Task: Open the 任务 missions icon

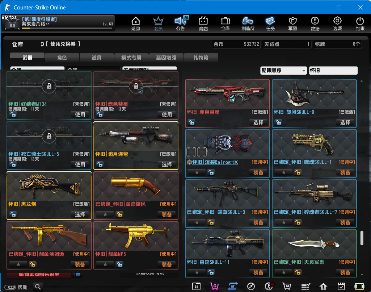Action: [270, 24]
